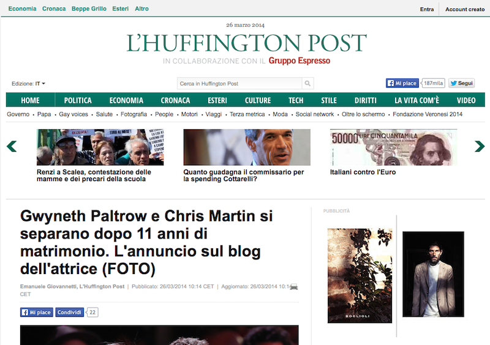Open the VIDEO section
Image resolution: width=490 pixels, height=345 pixels.
[466, 100]
